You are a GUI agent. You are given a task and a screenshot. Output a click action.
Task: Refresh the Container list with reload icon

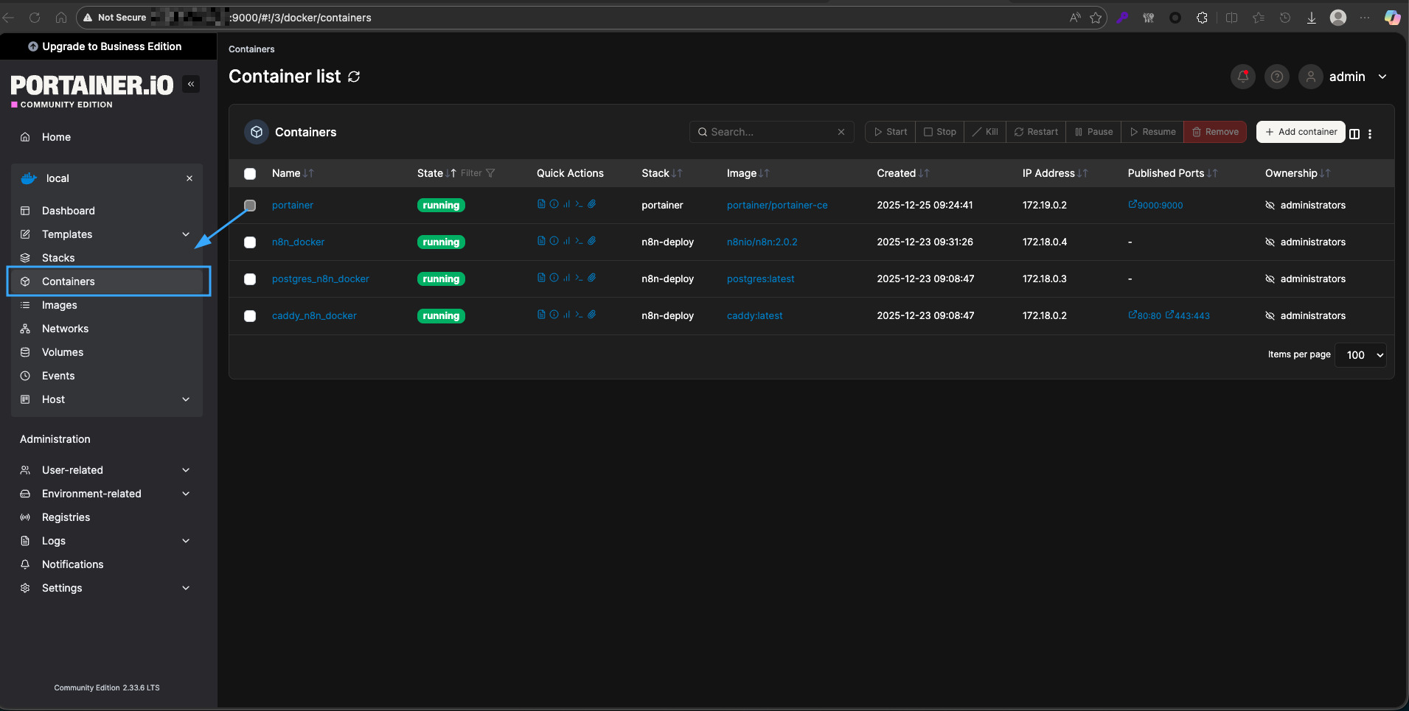click(x=354, y=77)
